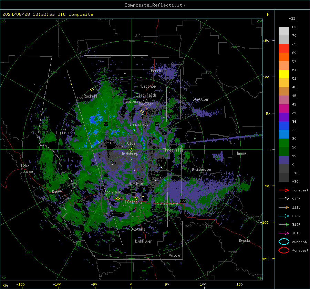
Task: Click the Composite_Reflectivity title
Action: [155, 5]
